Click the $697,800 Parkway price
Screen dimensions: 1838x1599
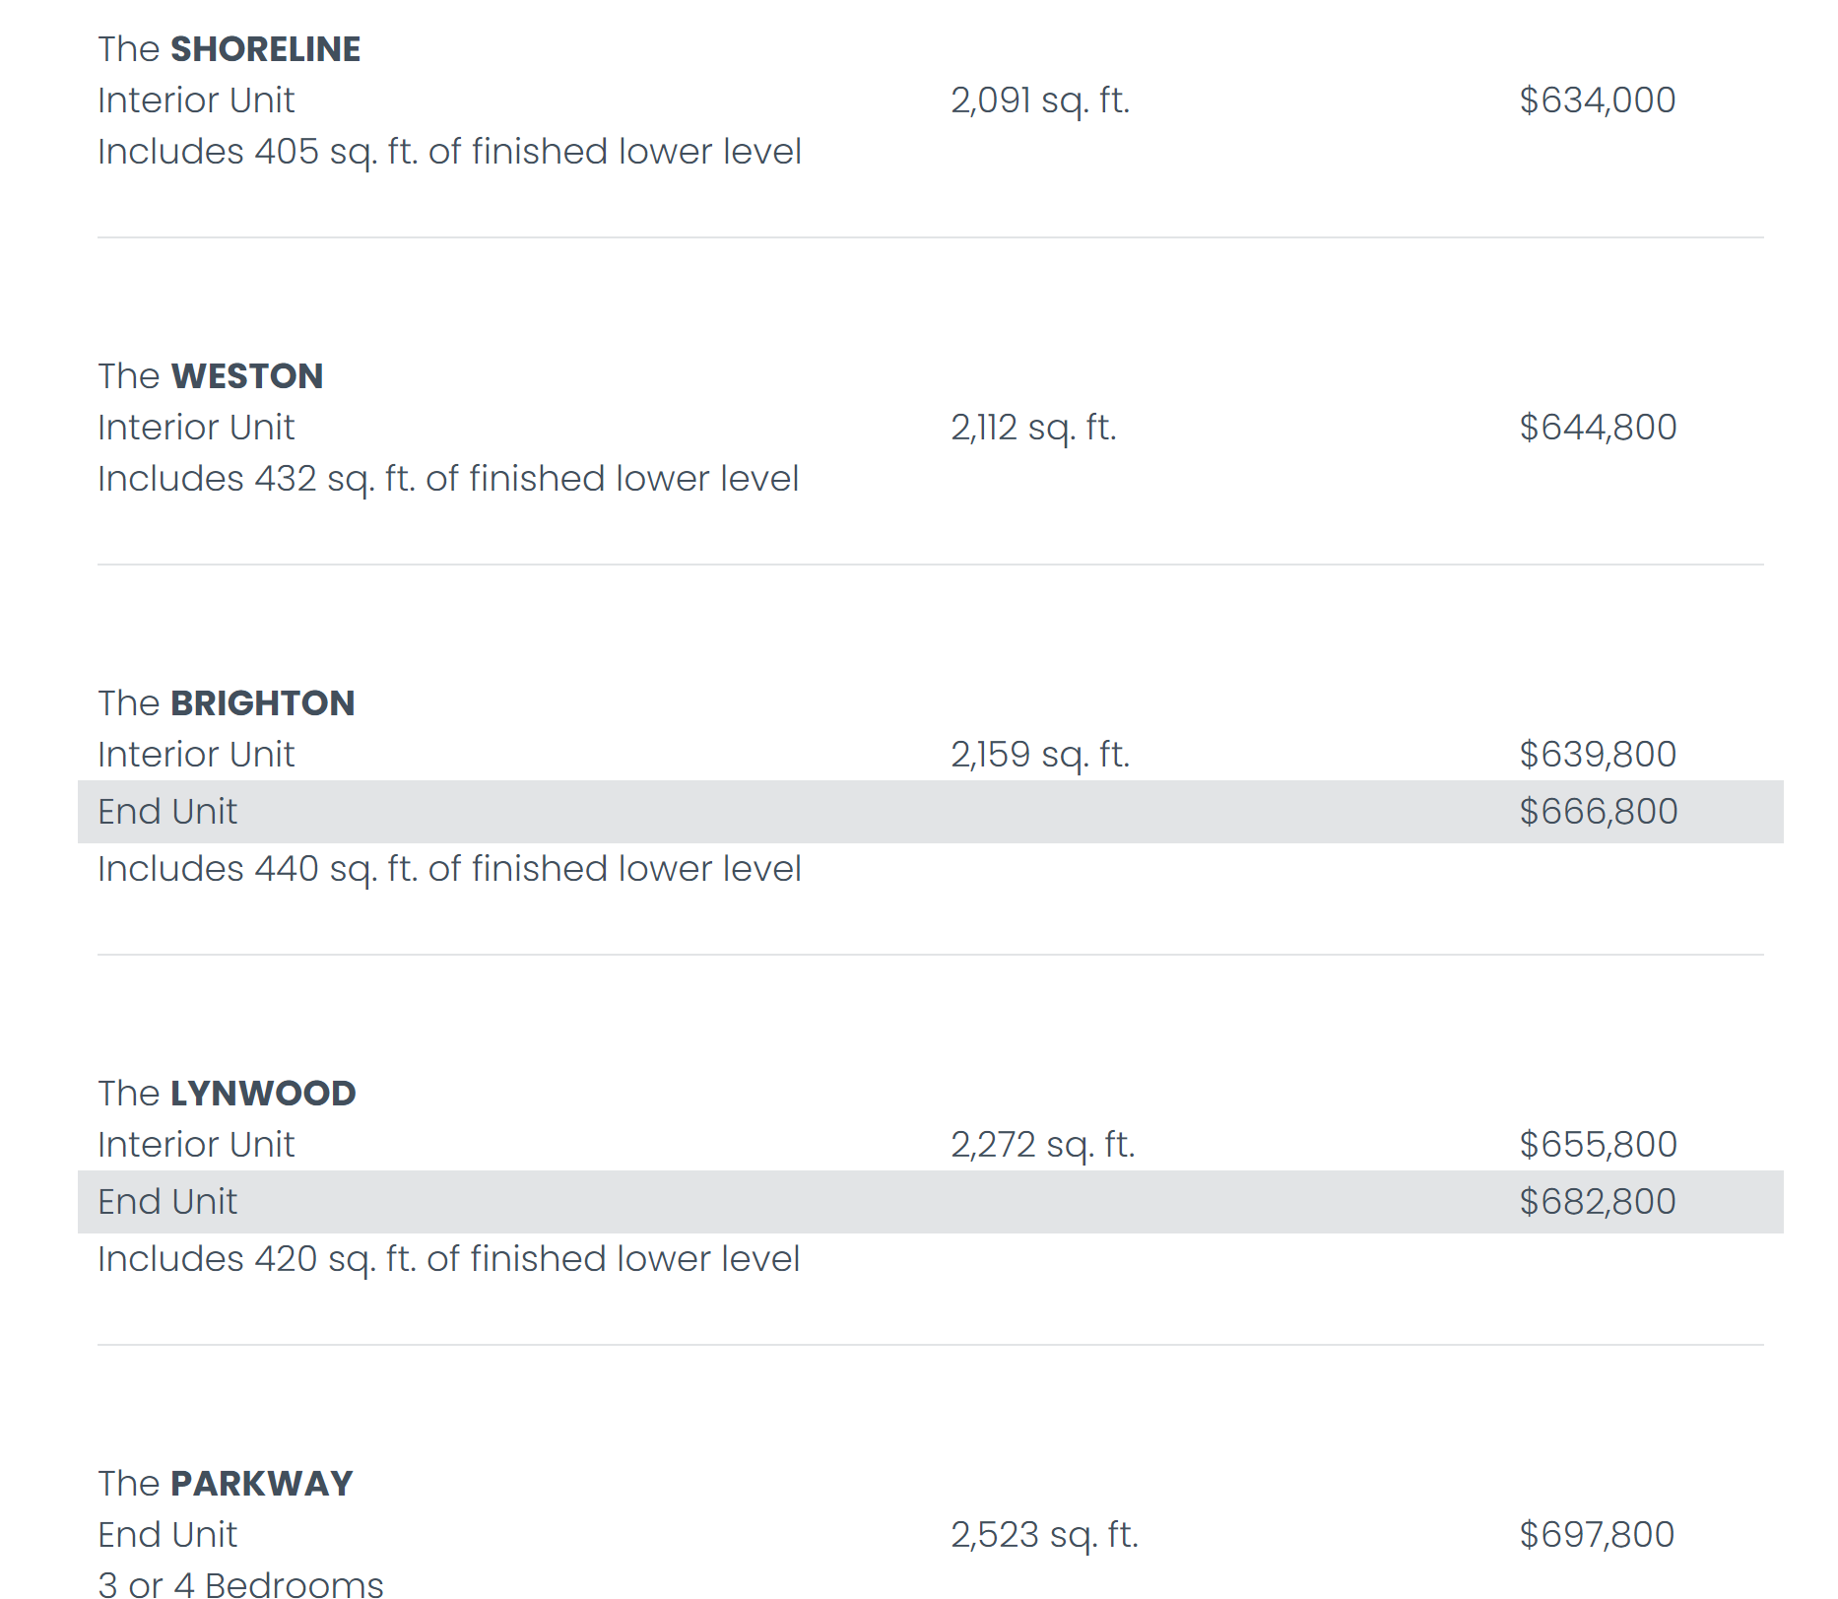(1597, 1535)
